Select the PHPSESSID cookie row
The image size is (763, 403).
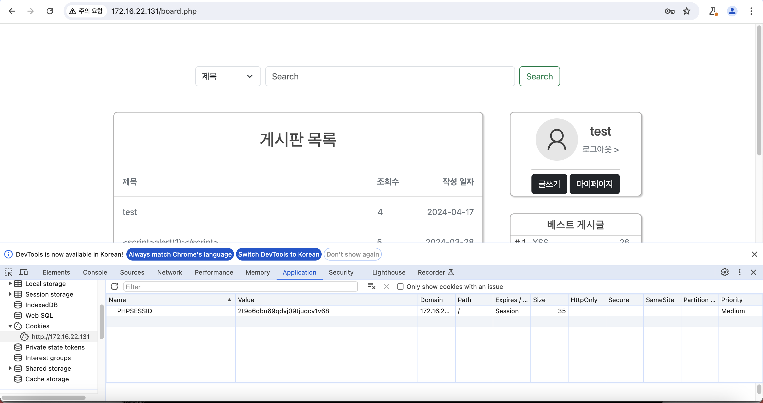pos(434,311)
